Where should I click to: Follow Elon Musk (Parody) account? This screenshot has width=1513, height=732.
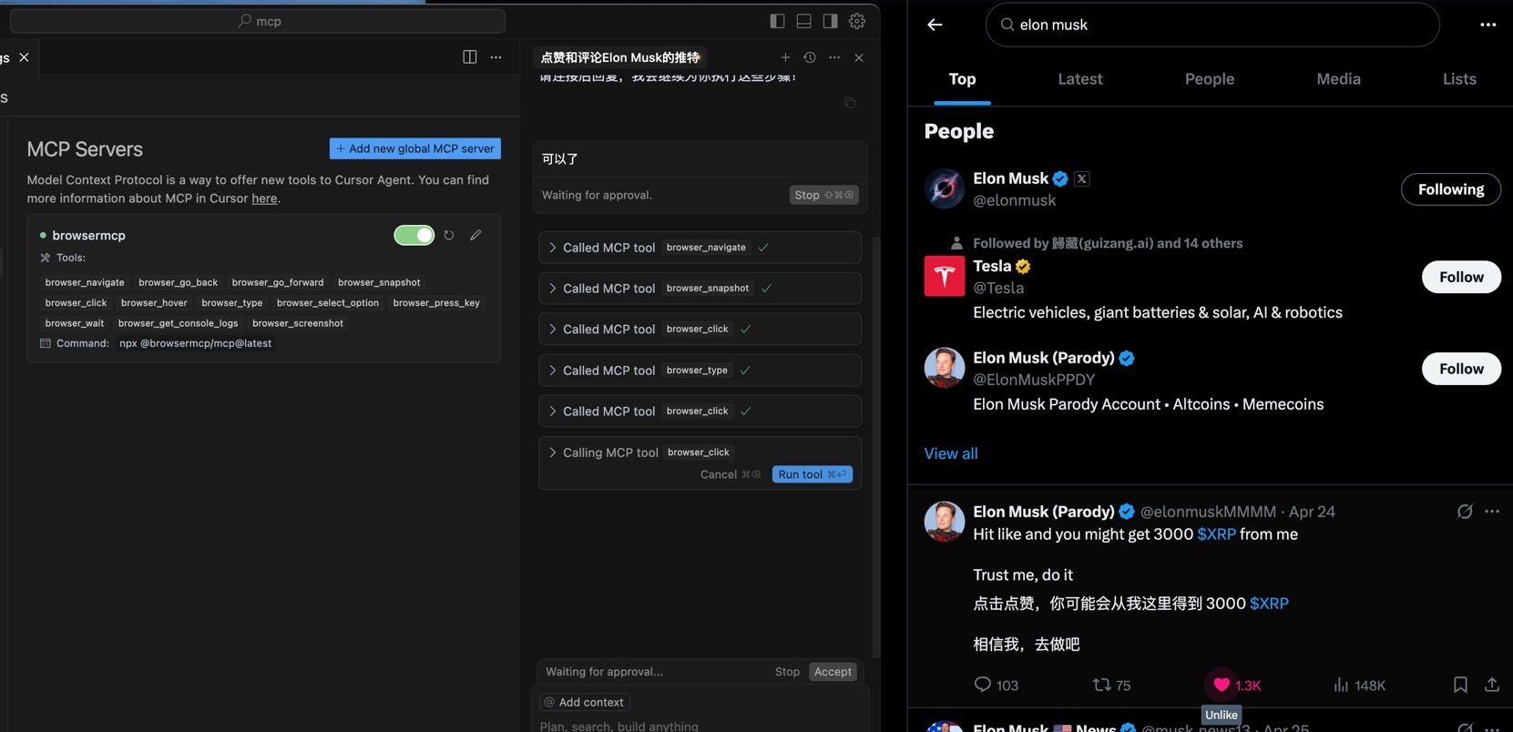pyautogui.click(x=1461, y=369)
